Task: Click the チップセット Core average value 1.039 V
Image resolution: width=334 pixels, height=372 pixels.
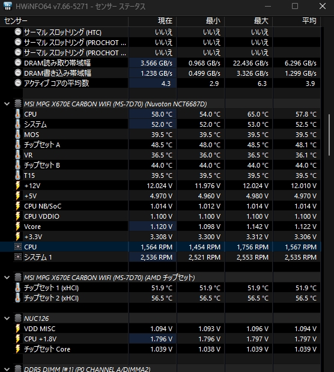Action: click(305, 349)
